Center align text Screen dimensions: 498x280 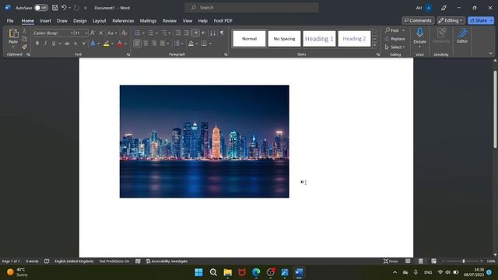tap(146, 44)
